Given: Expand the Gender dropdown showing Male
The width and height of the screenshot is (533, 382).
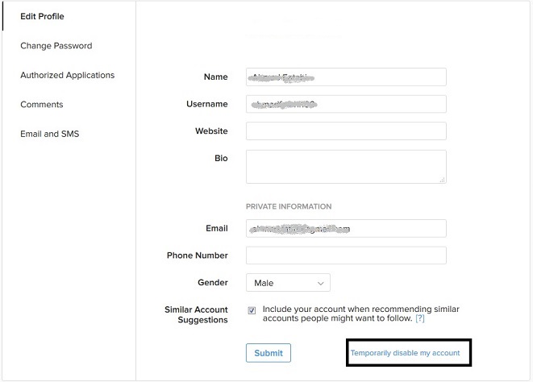Looking at the screenshot, I should click(x=288, y=283).
